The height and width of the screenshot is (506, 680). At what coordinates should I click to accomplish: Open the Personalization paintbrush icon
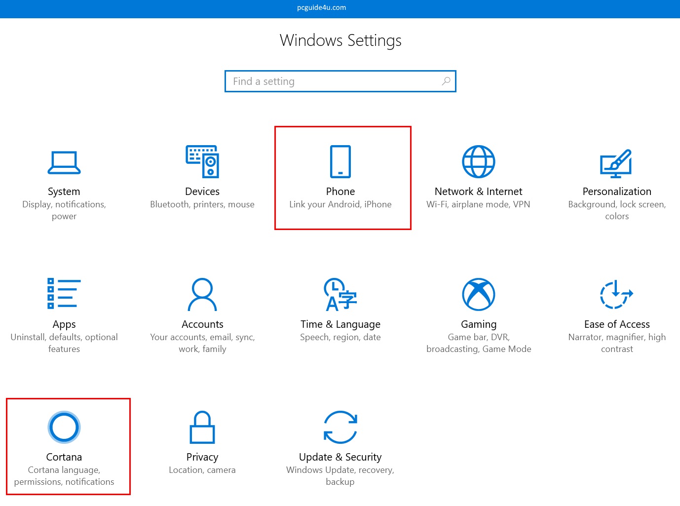tap(616, 163)
